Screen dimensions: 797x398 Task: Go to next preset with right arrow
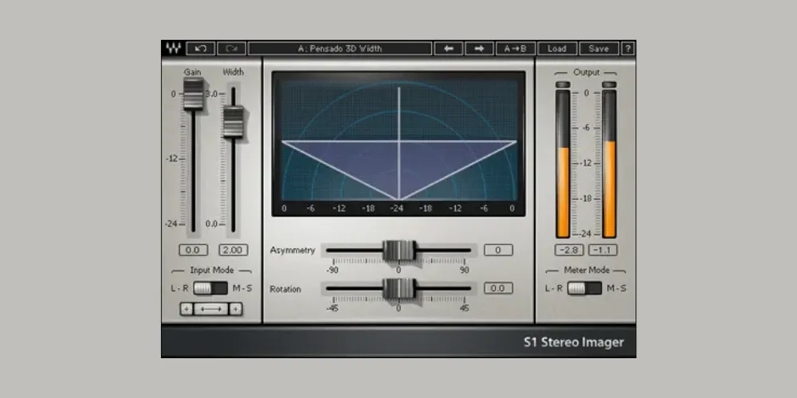pyautogui.click(x=479, y=49)
